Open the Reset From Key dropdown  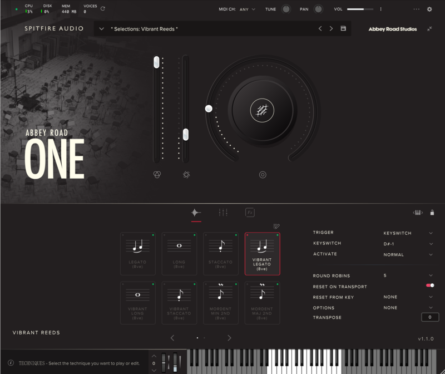coord(408,297)
